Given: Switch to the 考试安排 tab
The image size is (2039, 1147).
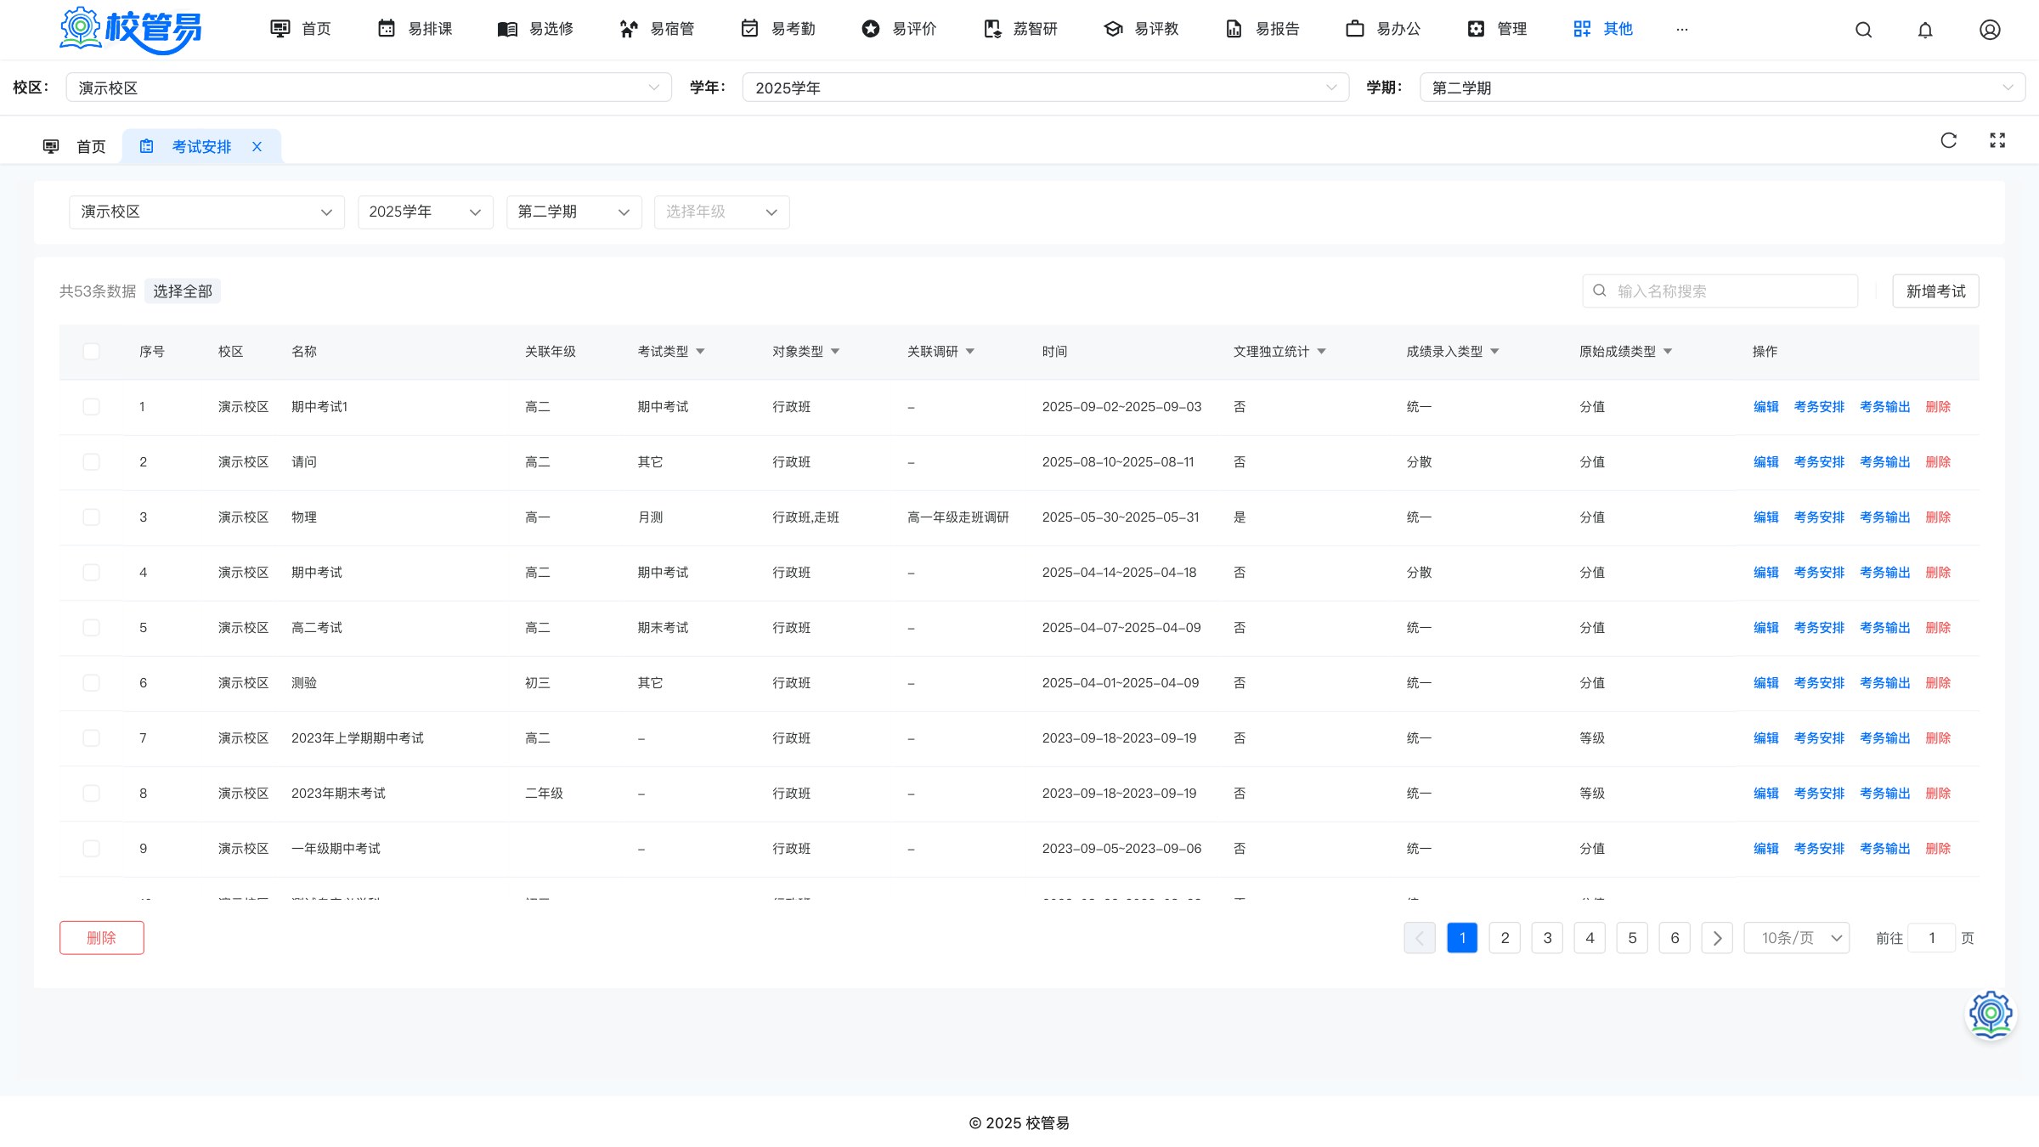Looking at the screenshot, I should click(201, 147).
